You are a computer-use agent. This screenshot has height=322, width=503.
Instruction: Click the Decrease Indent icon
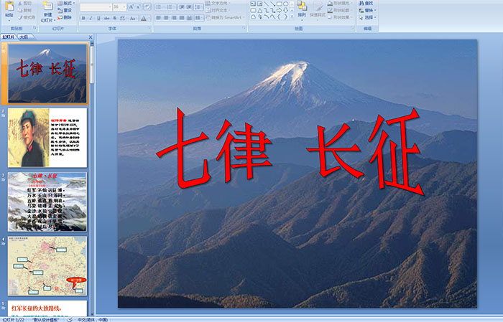point(182,6)
